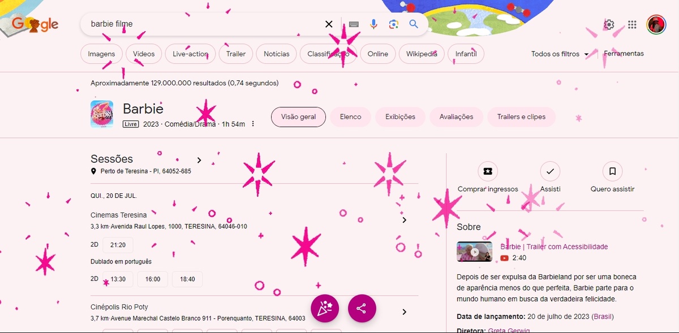Screen dimensions: 679x333
Task: Select the 18:40 dubbed showtime
Action: point(187,279)
